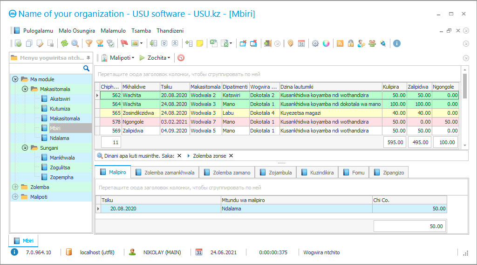Image resolution: width=477 pixels, height=265 pixels.
Task: Click the red flag toolbar icon
Action: point(124,43)
